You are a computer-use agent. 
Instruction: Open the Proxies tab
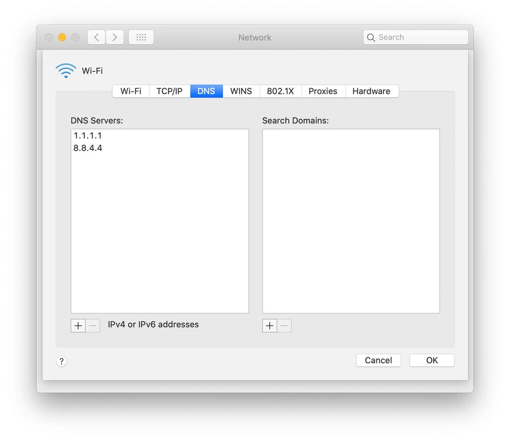(x=323, y=91)
